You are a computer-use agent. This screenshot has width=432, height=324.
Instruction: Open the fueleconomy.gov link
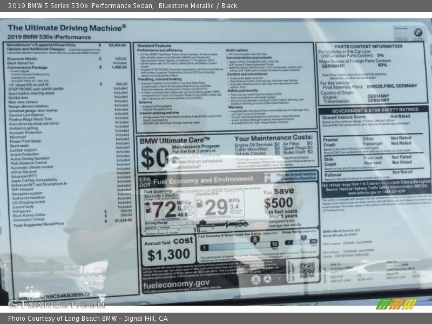[x=177, y=284]
